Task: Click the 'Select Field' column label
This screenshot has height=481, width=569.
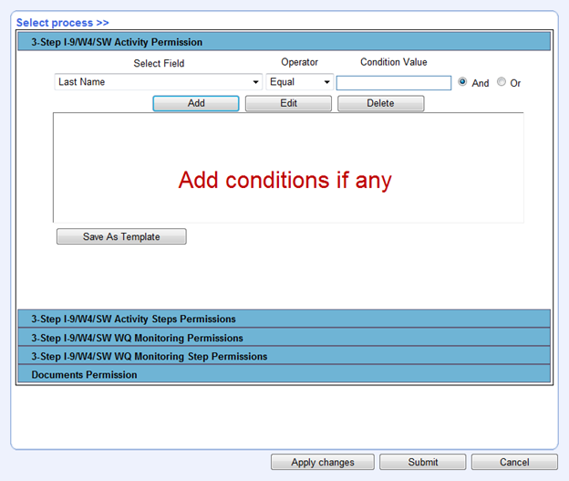Action: 159,63
